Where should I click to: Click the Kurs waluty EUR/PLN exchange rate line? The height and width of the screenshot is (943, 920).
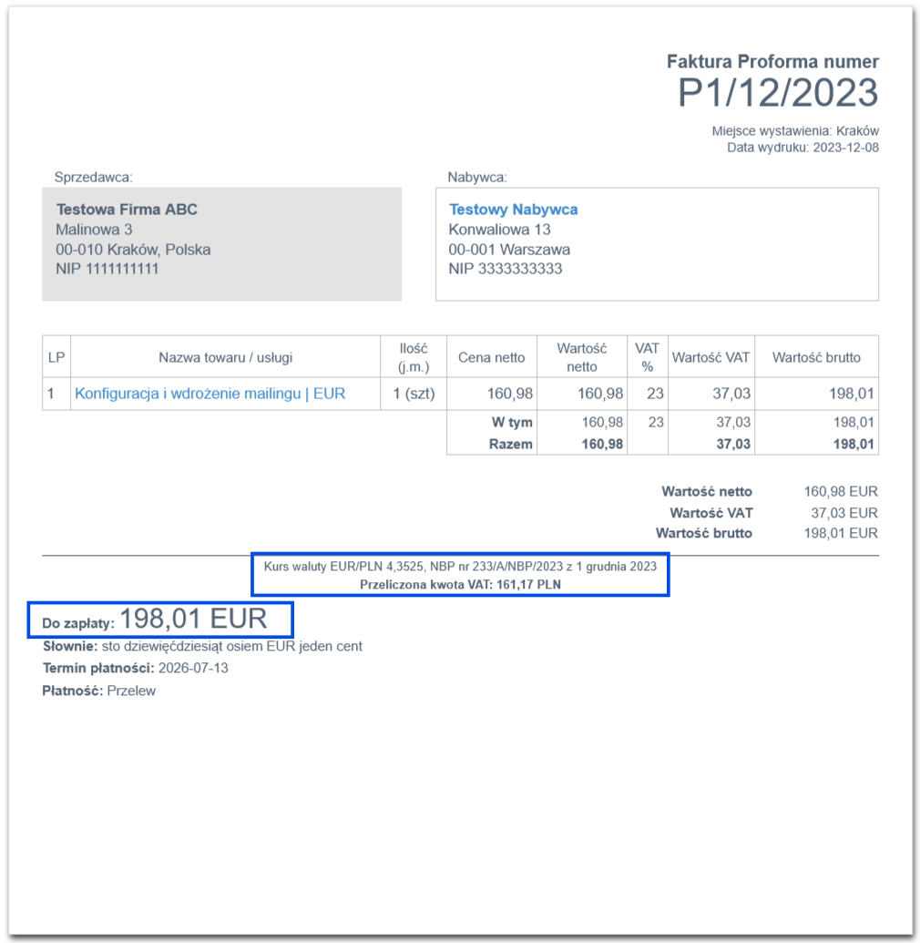coord(460,566)
